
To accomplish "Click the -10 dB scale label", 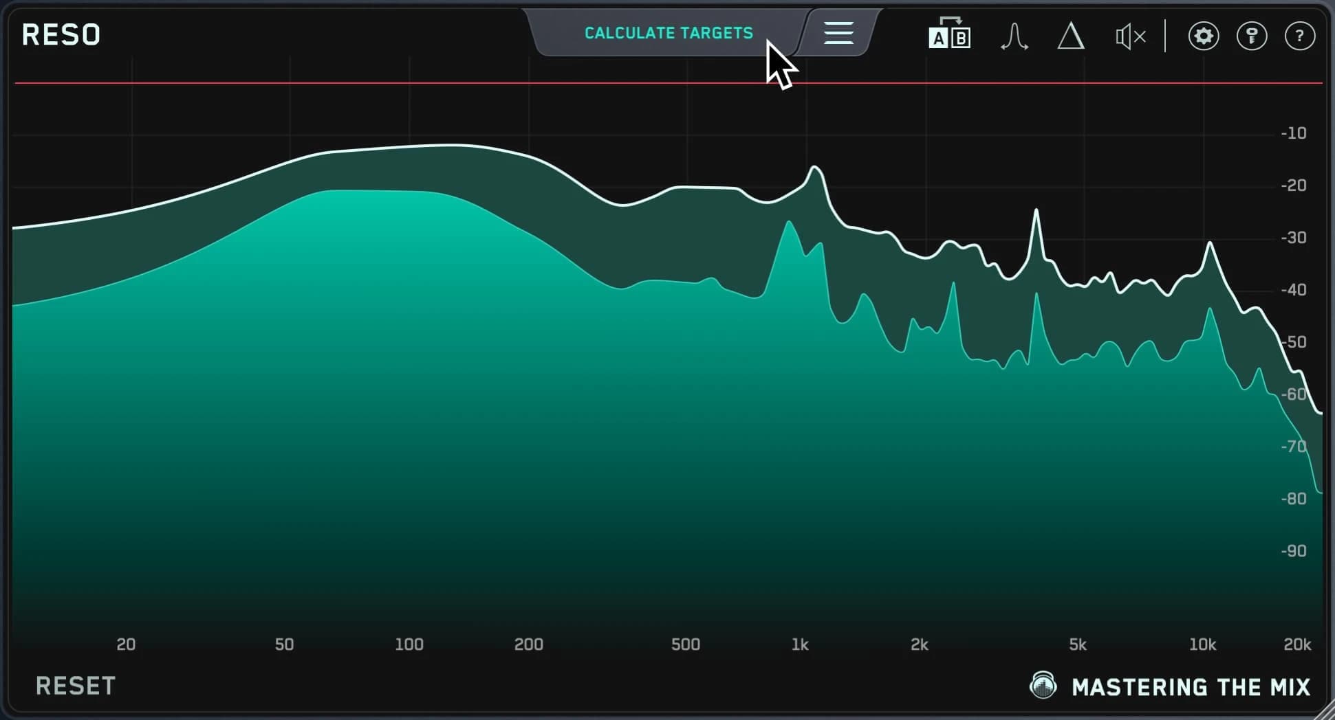I will pos(1294,133).
